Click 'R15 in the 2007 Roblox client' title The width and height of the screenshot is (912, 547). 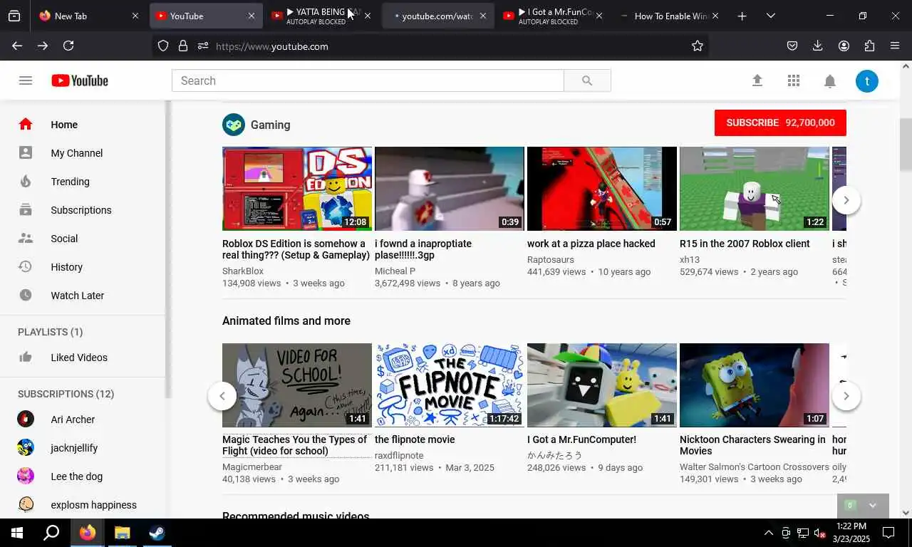(745, 244)
